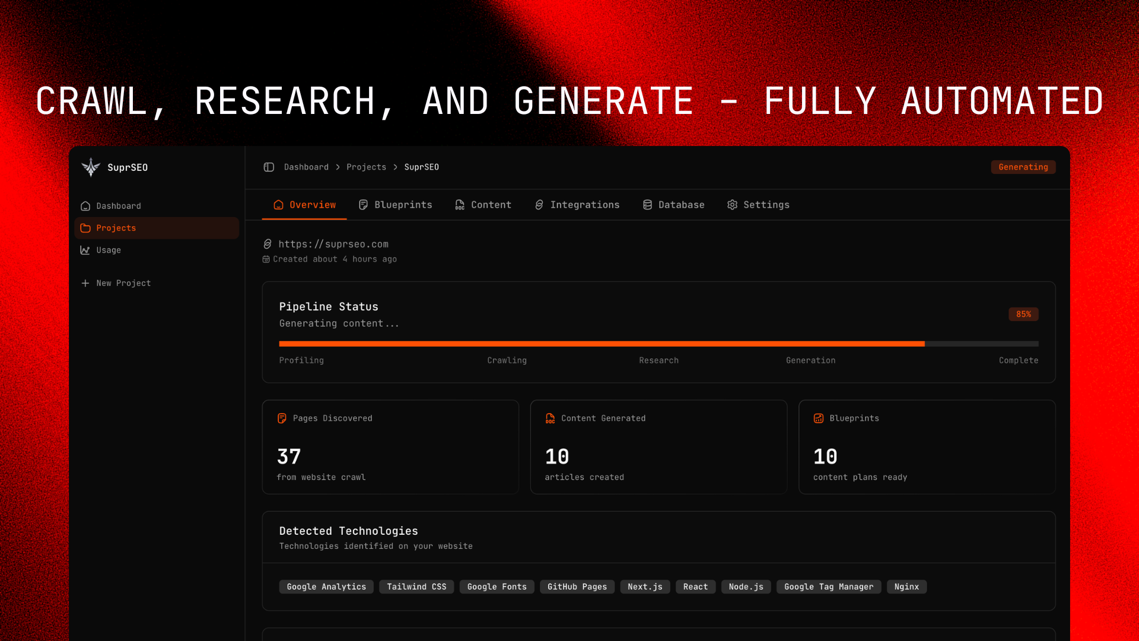Click the Generating status badge
The width and height of the screenshot is (1139, 641).
[x=1023, y=167]
